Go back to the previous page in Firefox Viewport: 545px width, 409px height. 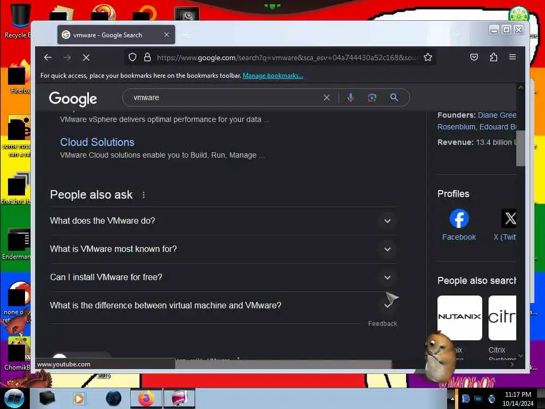[47, 58]
